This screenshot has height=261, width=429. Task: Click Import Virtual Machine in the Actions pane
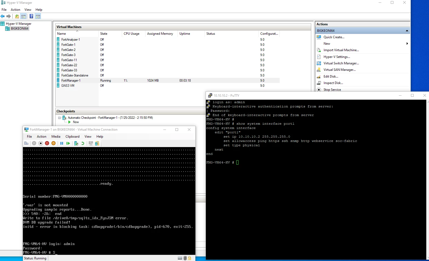341,50
